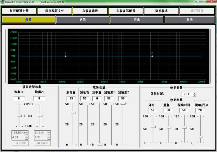The image size is (217, 152).
Task: Click the 到中置 value input box
Action: [97, 98]
